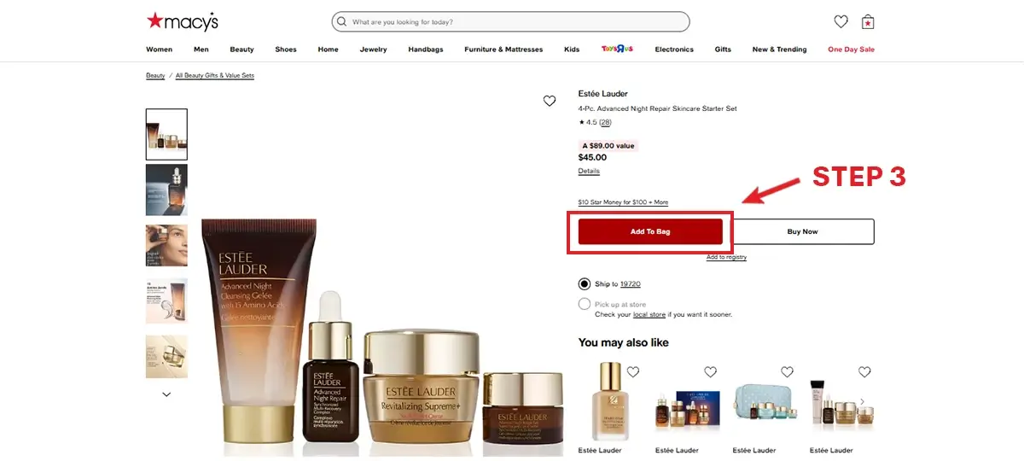The height and width of the screenshot is (461, 1024).
Task: Click the Add To Bag button
Action: (x=650, y=232)
